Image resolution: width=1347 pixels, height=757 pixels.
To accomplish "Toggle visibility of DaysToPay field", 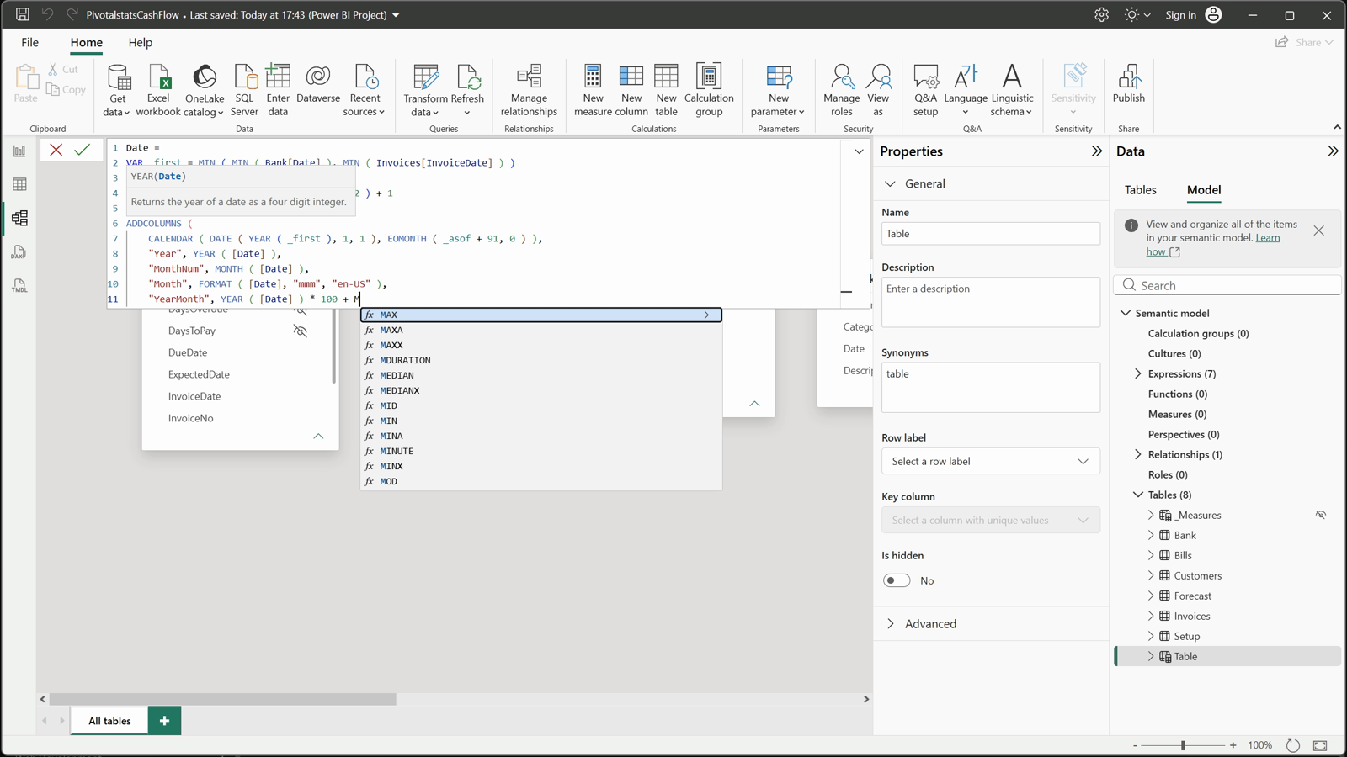I will [x=300, y=331].
